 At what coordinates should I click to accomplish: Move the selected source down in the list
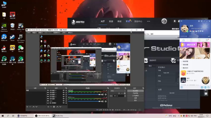(x=60, y=107)
